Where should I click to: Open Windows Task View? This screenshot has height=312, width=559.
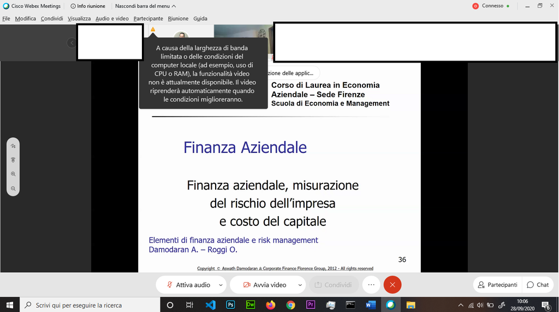click(189, 305)
